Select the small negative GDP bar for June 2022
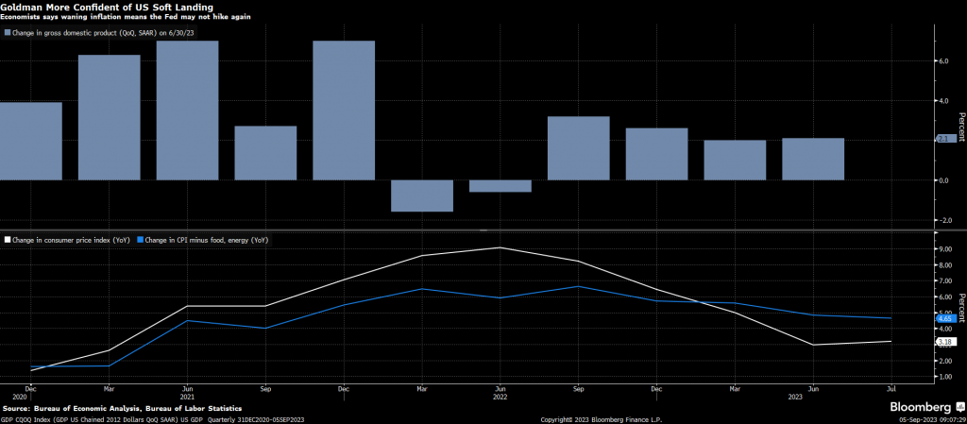The width and height of the screenshot is (967, 424). (x=500, y=185)
